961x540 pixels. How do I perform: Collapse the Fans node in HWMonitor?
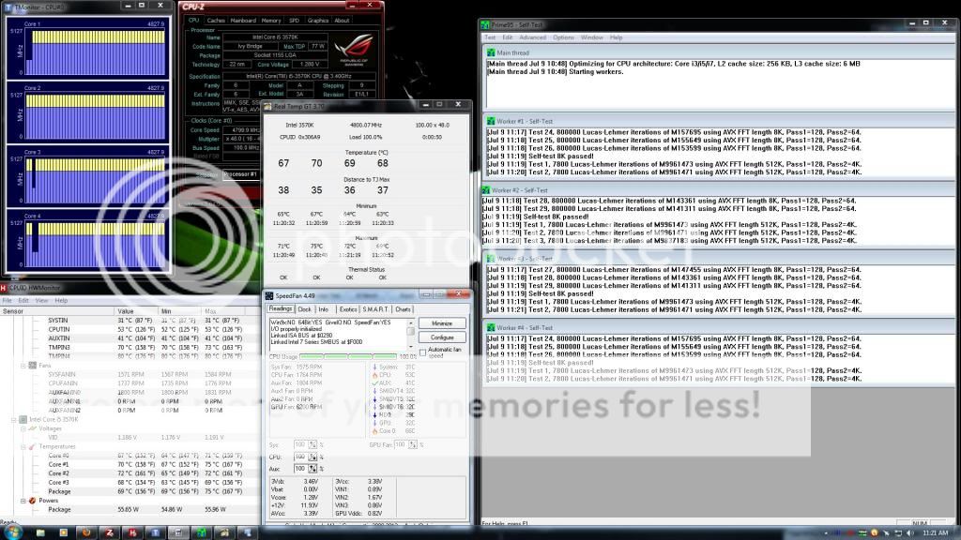pyautogui.click(x=23, y=366)
